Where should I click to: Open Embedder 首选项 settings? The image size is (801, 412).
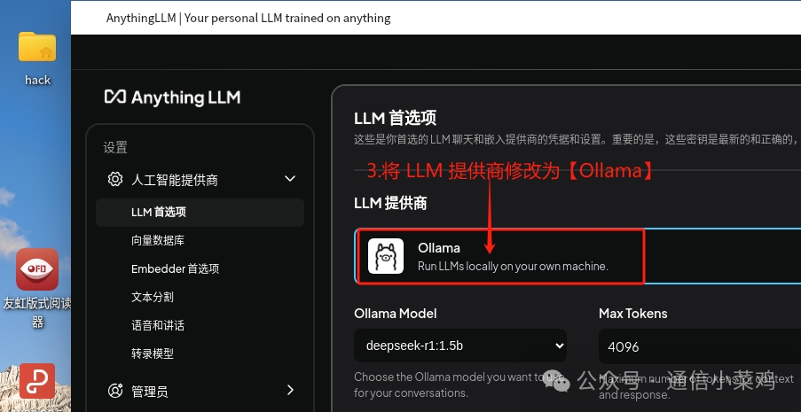tap(176, 269)
